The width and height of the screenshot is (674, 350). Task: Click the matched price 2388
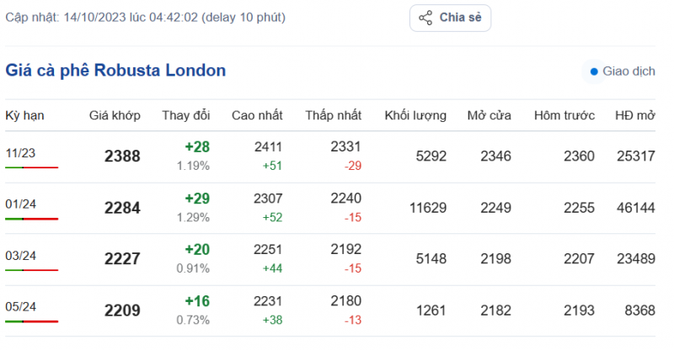pyautogui.click(x=122, y=156)
